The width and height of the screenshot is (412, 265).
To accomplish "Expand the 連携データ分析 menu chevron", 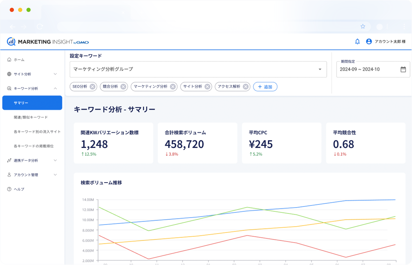I will [55, 160].
